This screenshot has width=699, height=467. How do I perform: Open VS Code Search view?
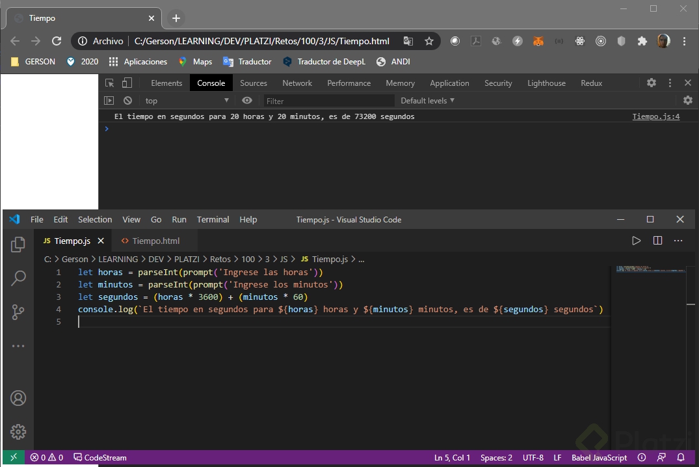[18, 278]
